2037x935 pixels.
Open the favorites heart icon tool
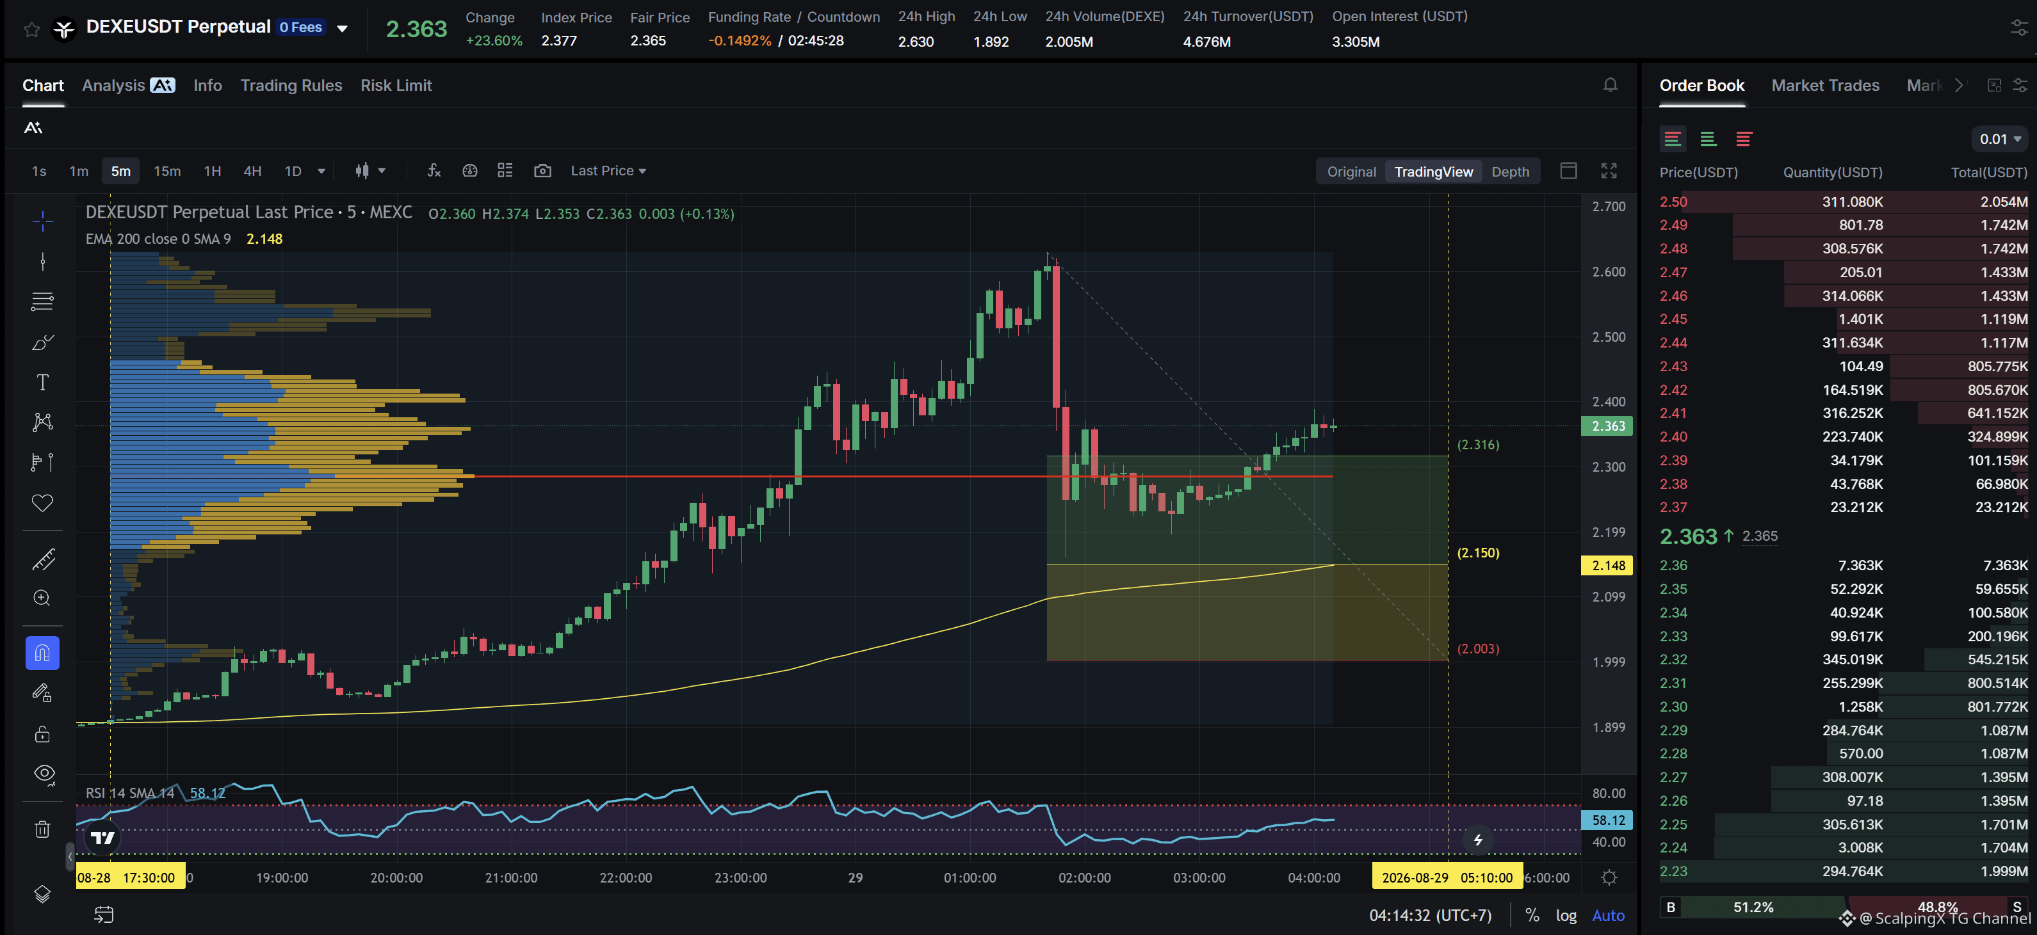43,502
